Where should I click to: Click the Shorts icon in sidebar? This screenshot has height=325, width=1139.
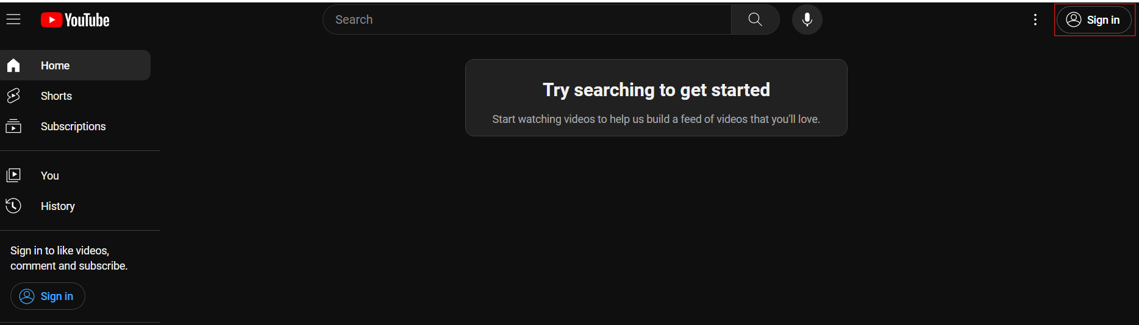(x=13, y=96)
